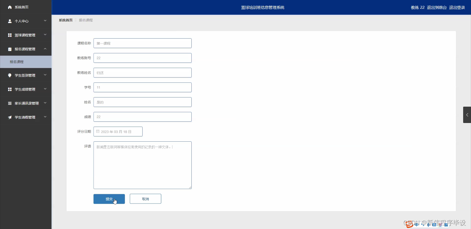Expand the 个人中心 chevron
The image size is (471, 229).
point(45,21)
